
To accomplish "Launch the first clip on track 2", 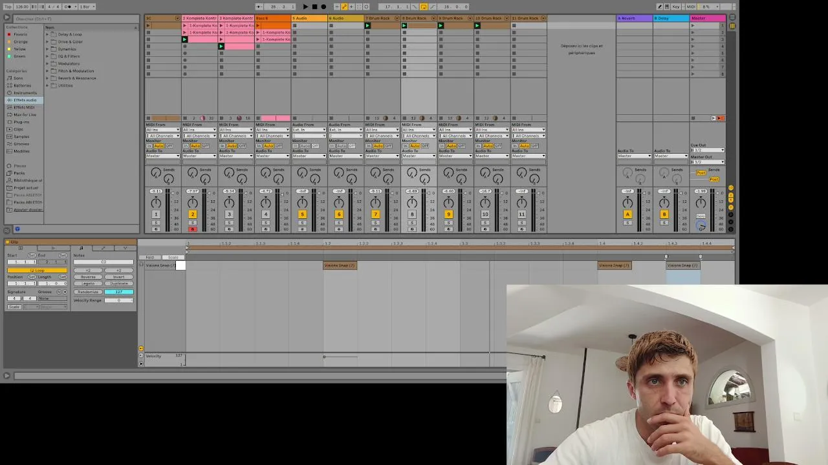I will 185,25.
